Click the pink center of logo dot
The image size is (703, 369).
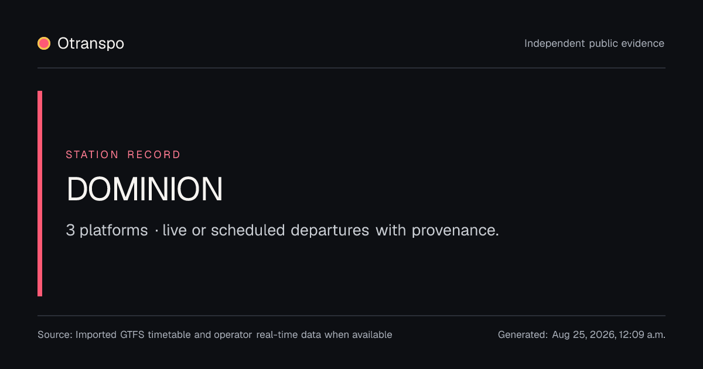44,43
